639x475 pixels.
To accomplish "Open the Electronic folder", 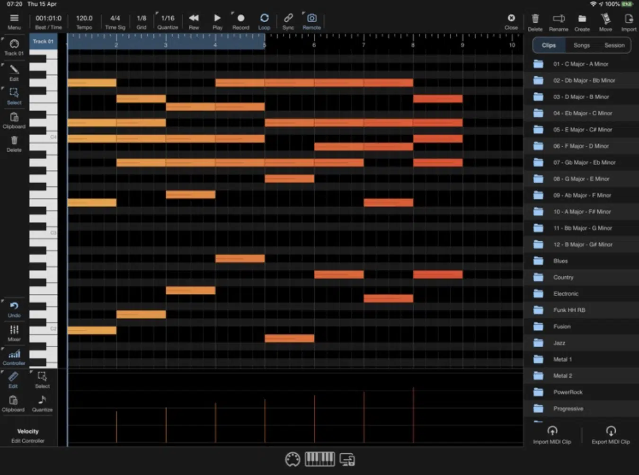I will click(x=582, y=294).
